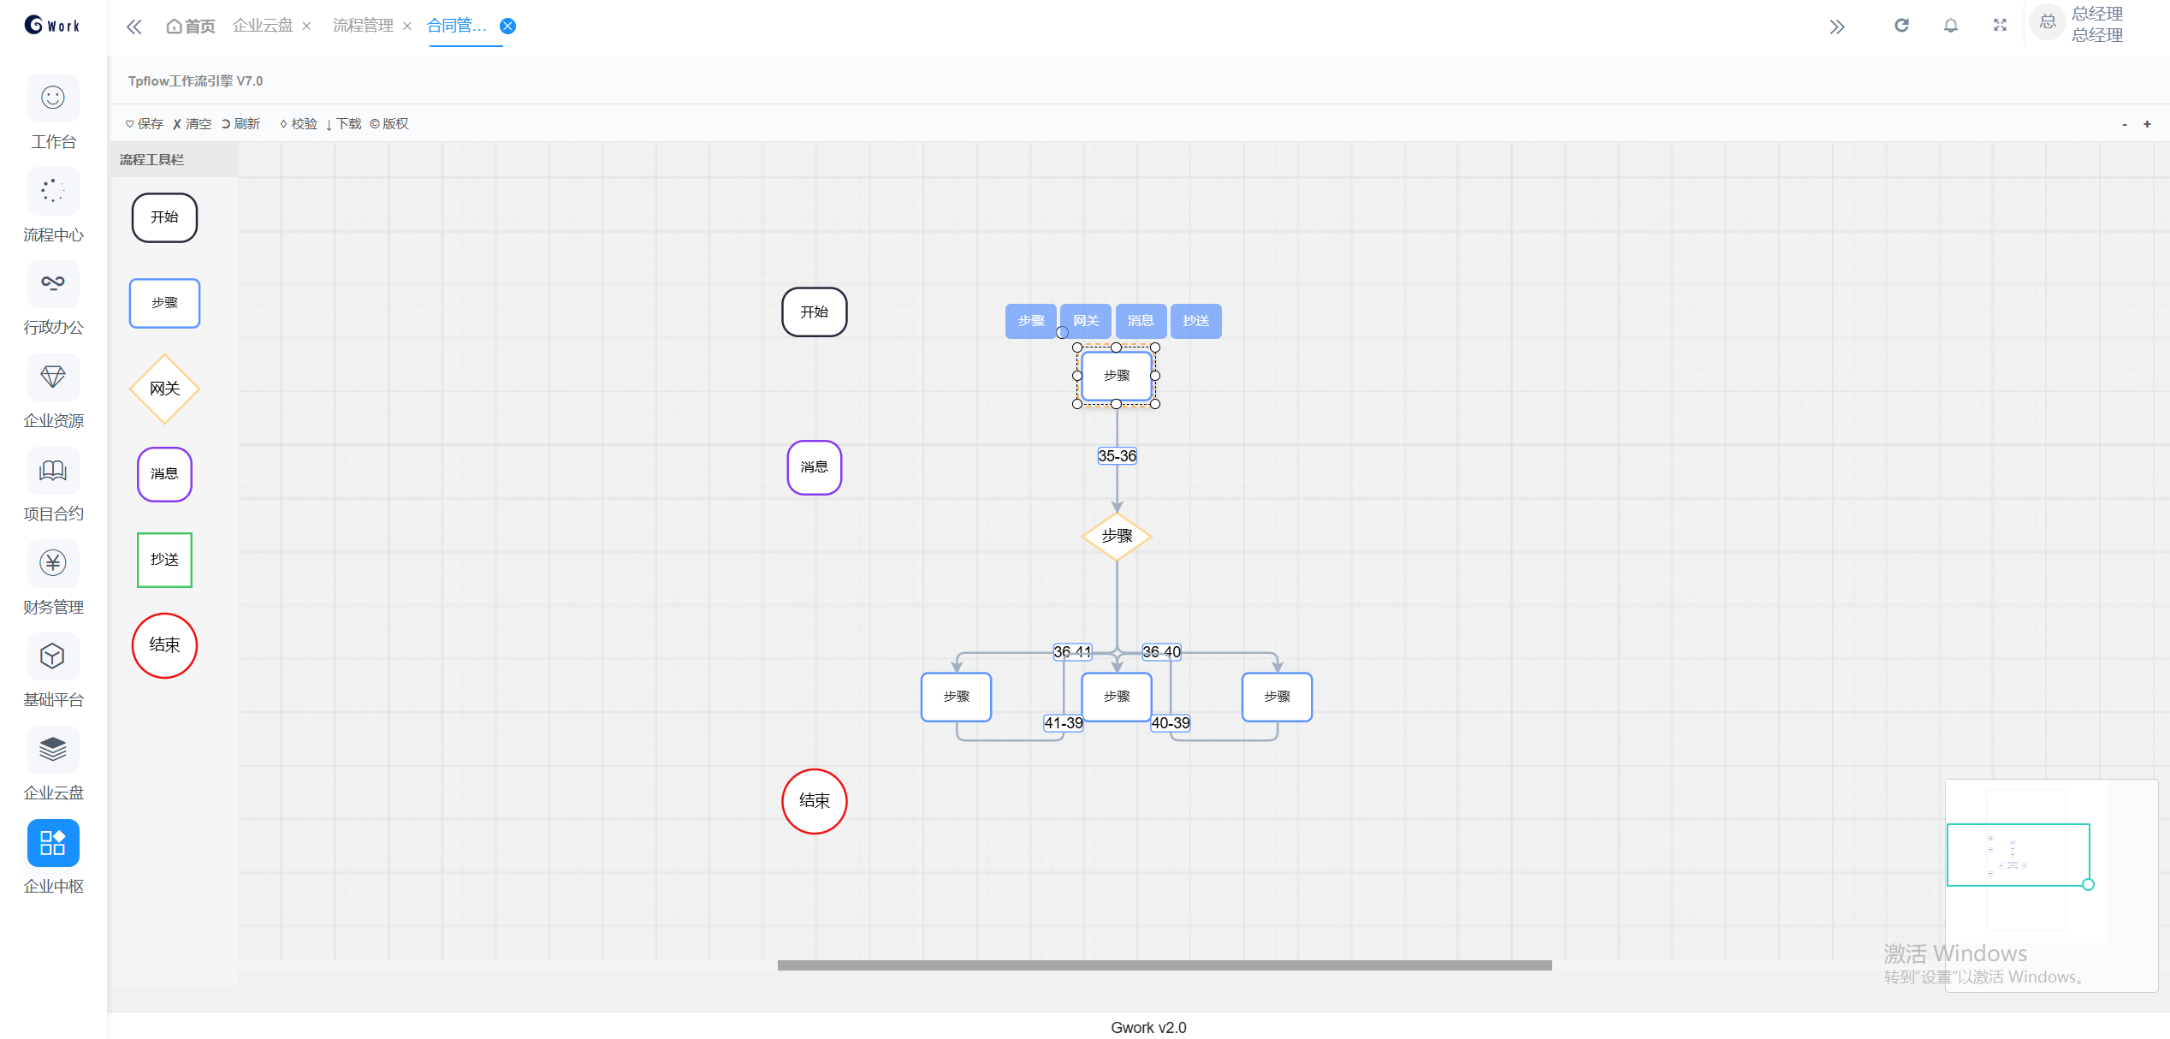
Task: Click the refresh icon in top bar
Action: coord(1901,26)
